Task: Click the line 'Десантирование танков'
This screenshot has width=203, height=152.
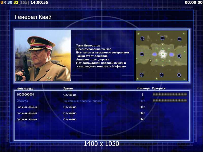Action: (94, 49)
